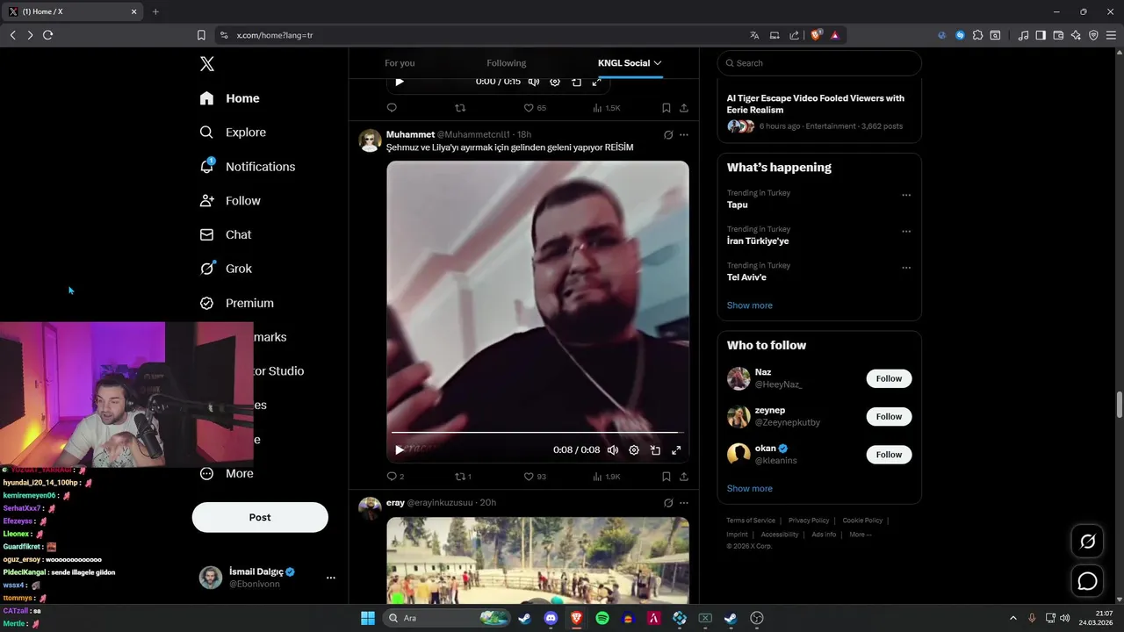This screenshot has height=632, width=1124.
Task: Share the top post
Action: tap(684, 108)
